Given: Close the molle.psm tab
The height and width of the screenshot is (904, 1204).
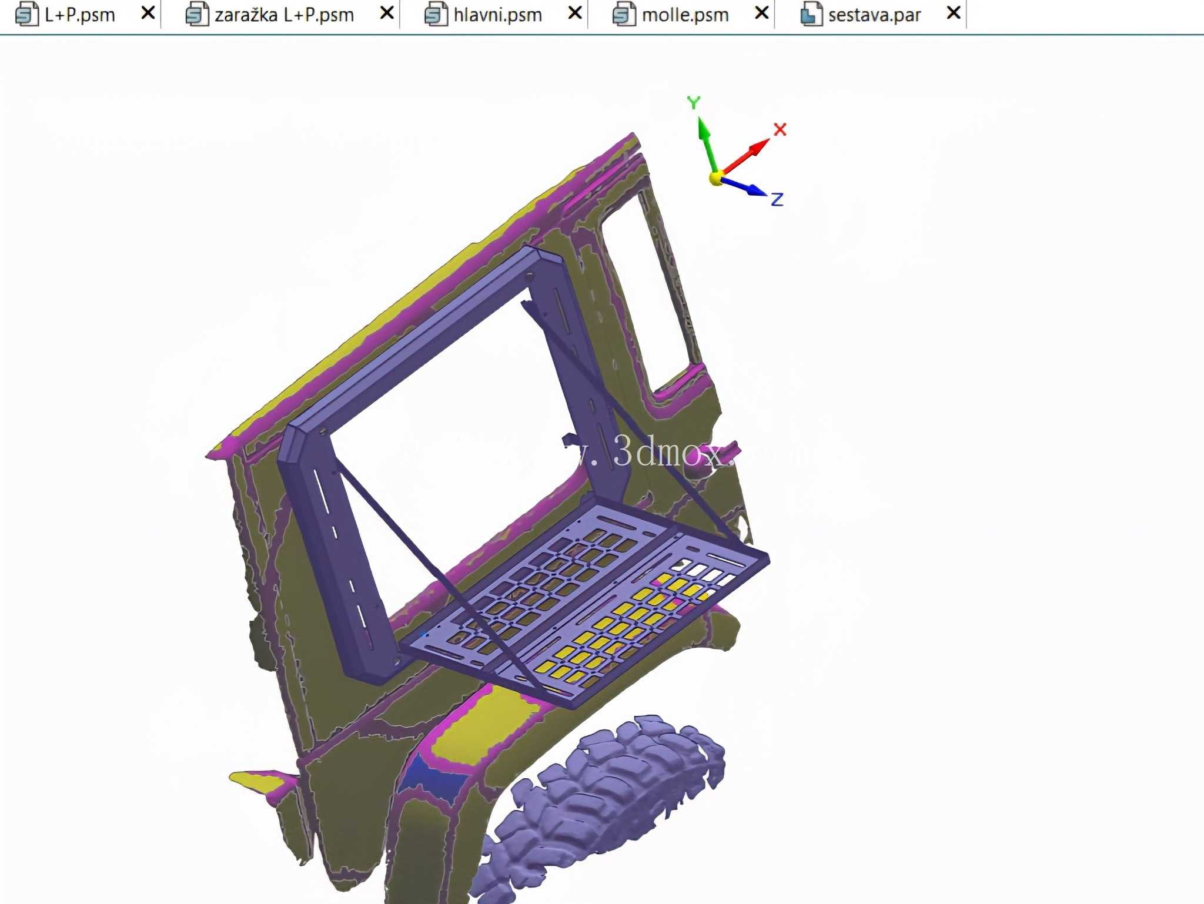Looking at the screenshot, I should [x=762, y=13].
